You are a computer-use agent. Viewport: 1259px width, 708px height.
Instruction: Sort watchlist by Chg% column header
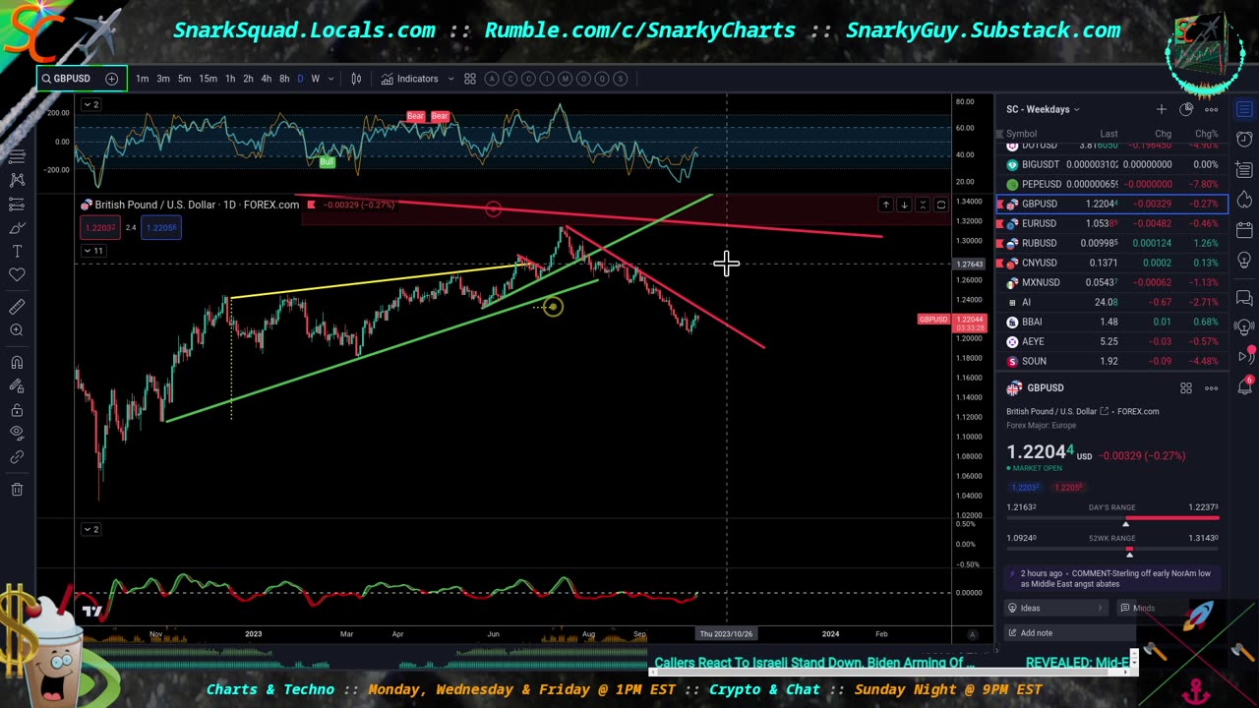pos(1206,134)
